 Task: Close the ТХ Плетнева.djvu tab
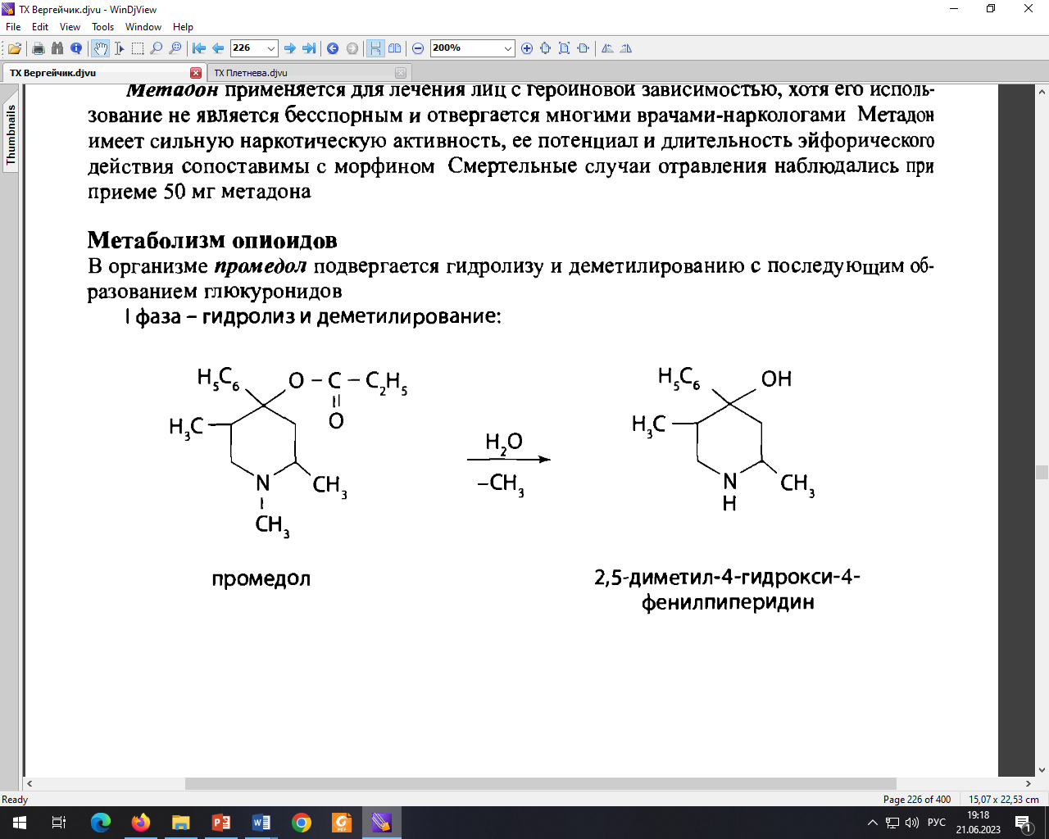coord(401,73)
